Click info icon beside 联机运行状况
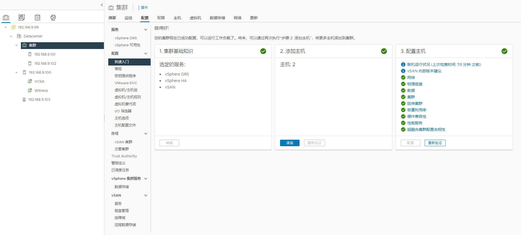 [x=403, y=64]
